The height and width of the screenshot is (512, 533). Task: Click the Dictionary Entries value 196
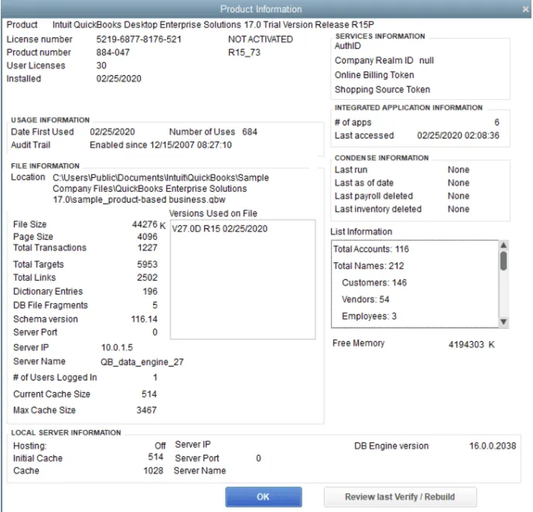150,292
